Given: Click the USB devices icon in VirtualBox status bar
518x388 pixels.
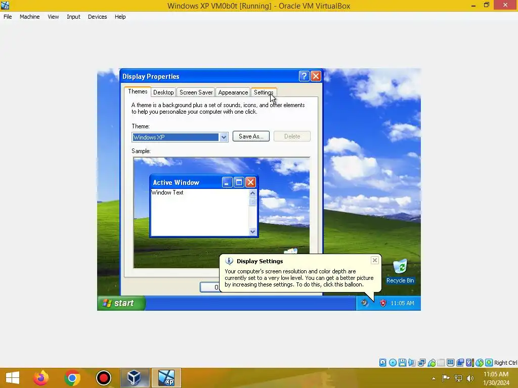Looking at the screenshot, I should coord(431,363).
